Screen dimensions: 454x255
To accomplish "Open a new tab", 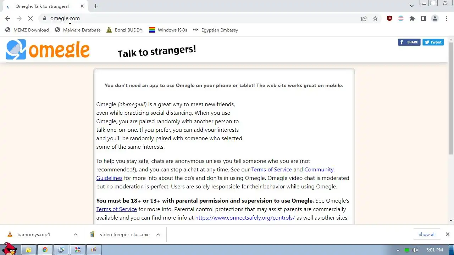I will tap(96, 6).
